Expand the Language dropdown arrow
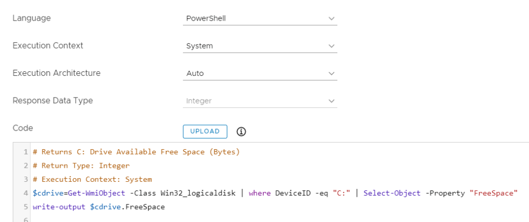Image resolution: width=529 pixels, height=222 pixels. (x=331, y=19)
